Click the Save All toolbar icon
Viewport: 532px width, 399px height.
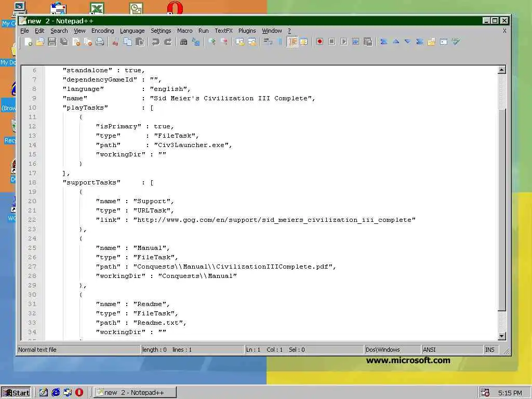[x=64, y=42]
